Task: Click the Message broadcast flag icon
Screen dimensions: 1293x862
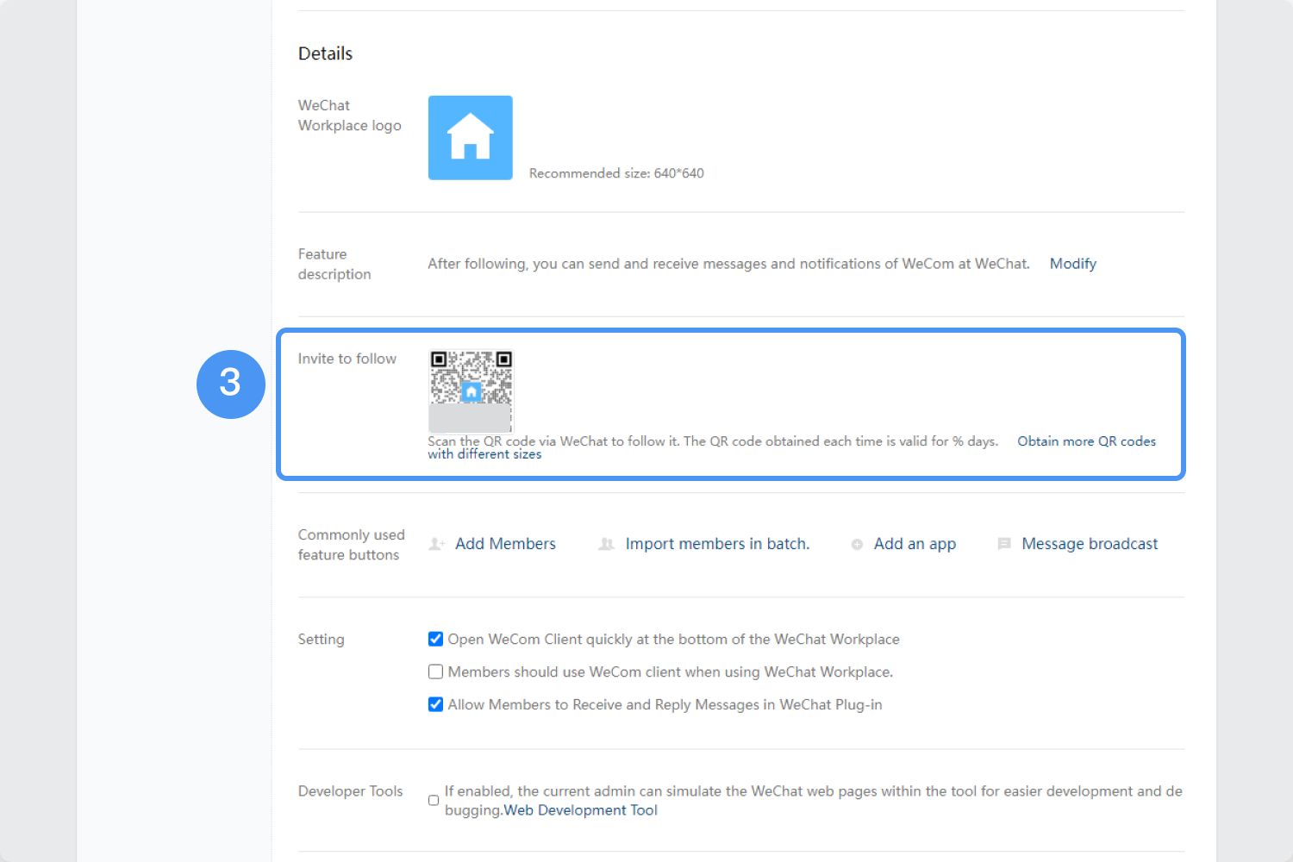Action: [x=1003, y=544]
